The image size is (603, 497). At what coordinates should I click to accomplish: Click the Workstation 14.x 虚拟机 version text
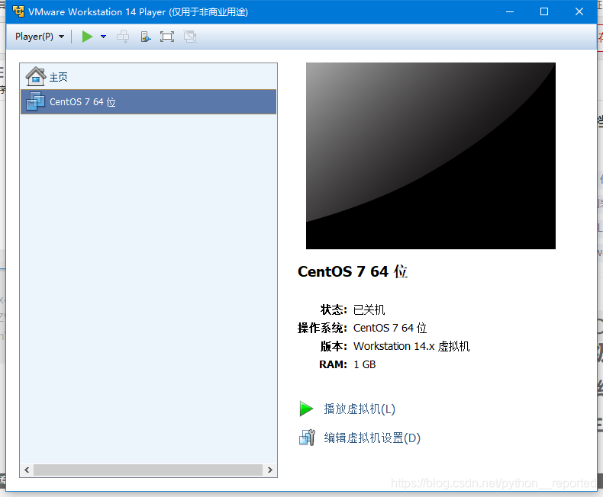(x=411, y=346)
